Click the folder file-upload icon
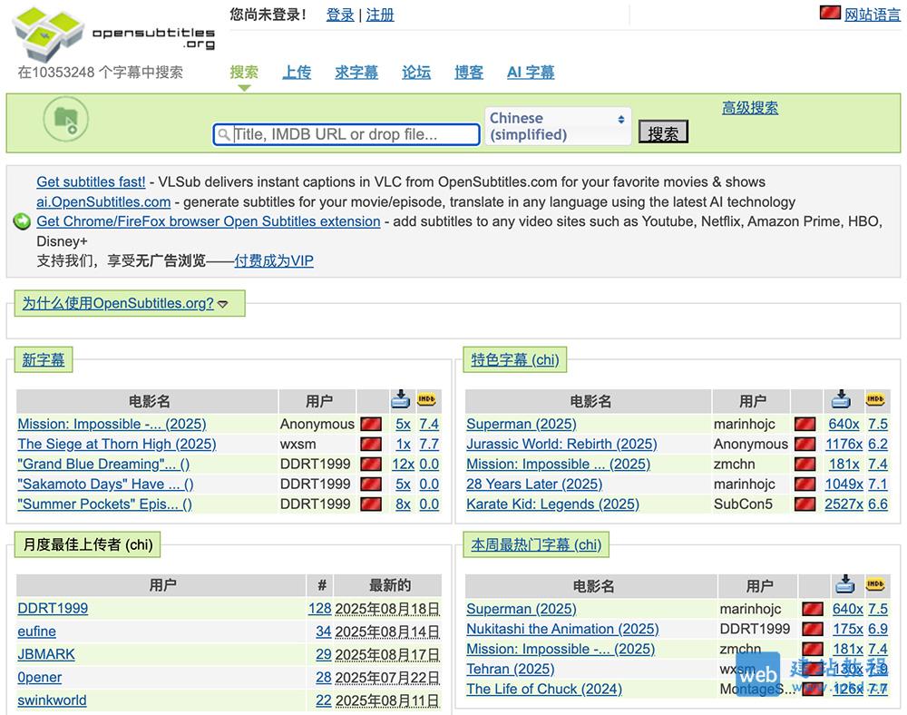 click(x=66, y=119)
